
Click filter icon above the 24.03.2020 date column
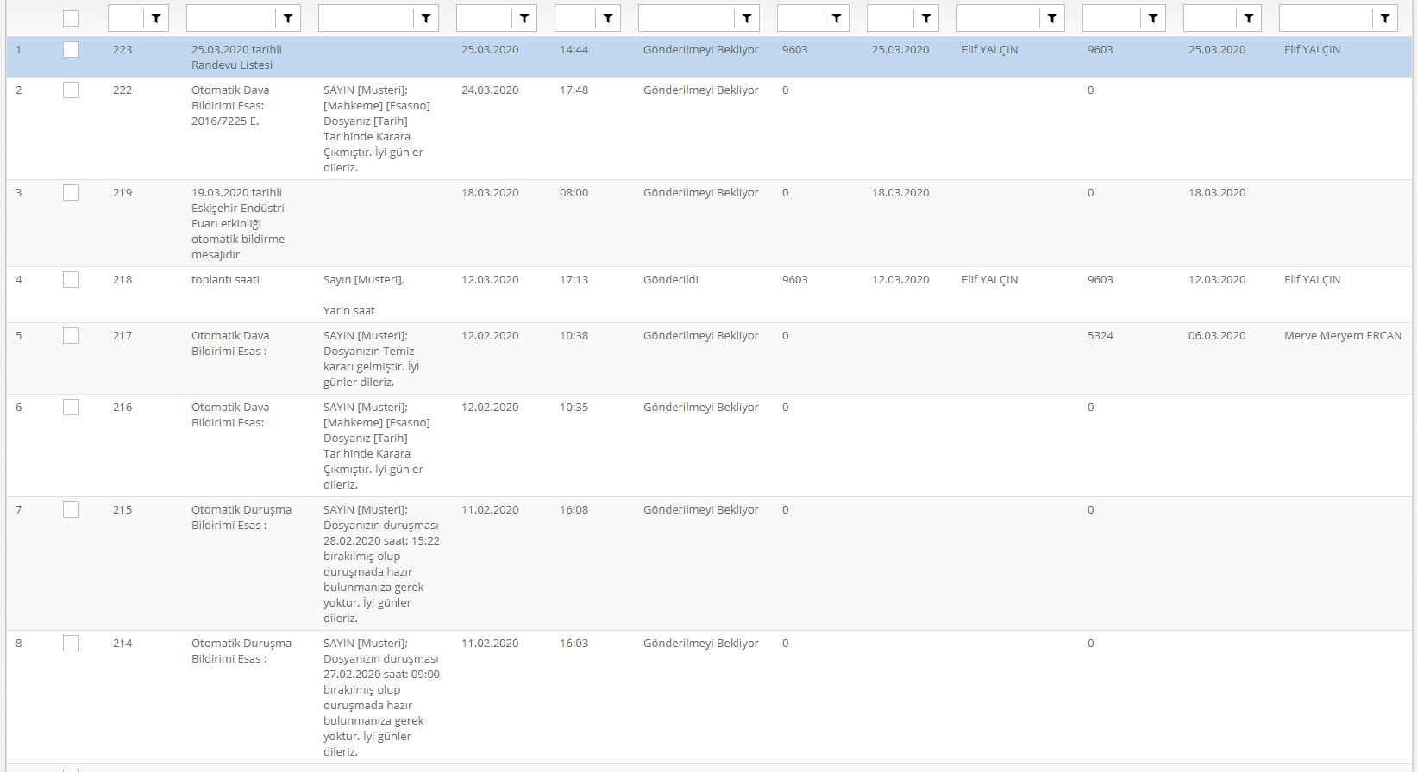click(524, 18)
